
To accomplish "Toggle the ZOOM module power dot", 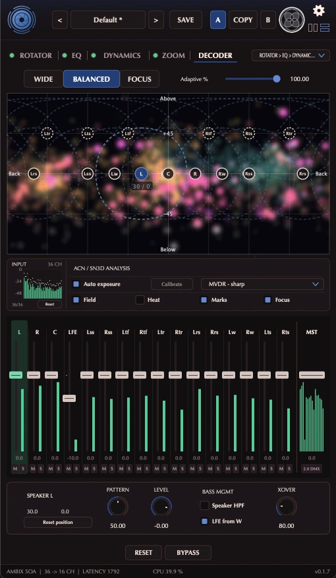I will click(155, 55).
